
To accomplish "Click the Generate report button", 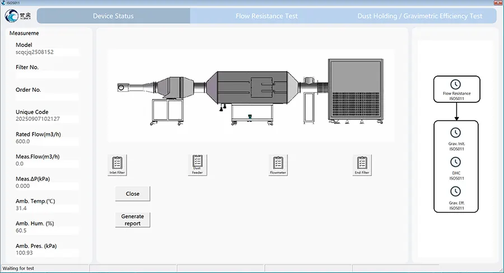I will coord(133,220).
